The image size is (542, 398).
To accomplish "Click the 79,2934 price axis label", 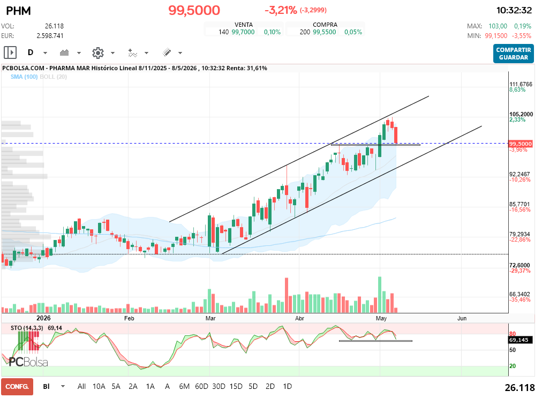I will coord(520,235).
